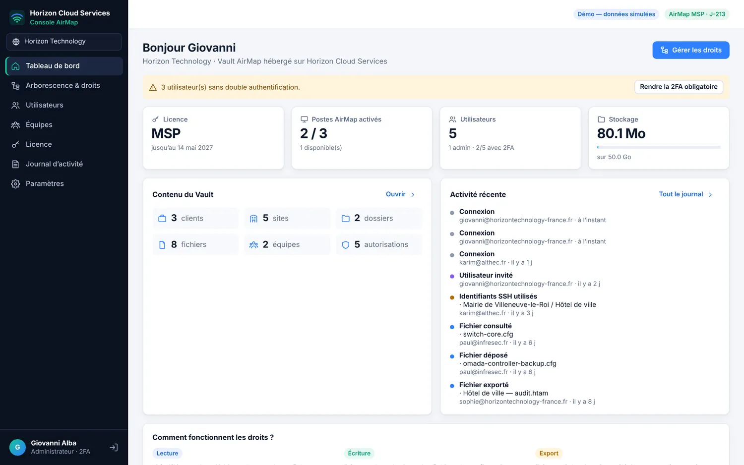
Task: Click the Stockage usage progress bar
Action: click(659, 147)
